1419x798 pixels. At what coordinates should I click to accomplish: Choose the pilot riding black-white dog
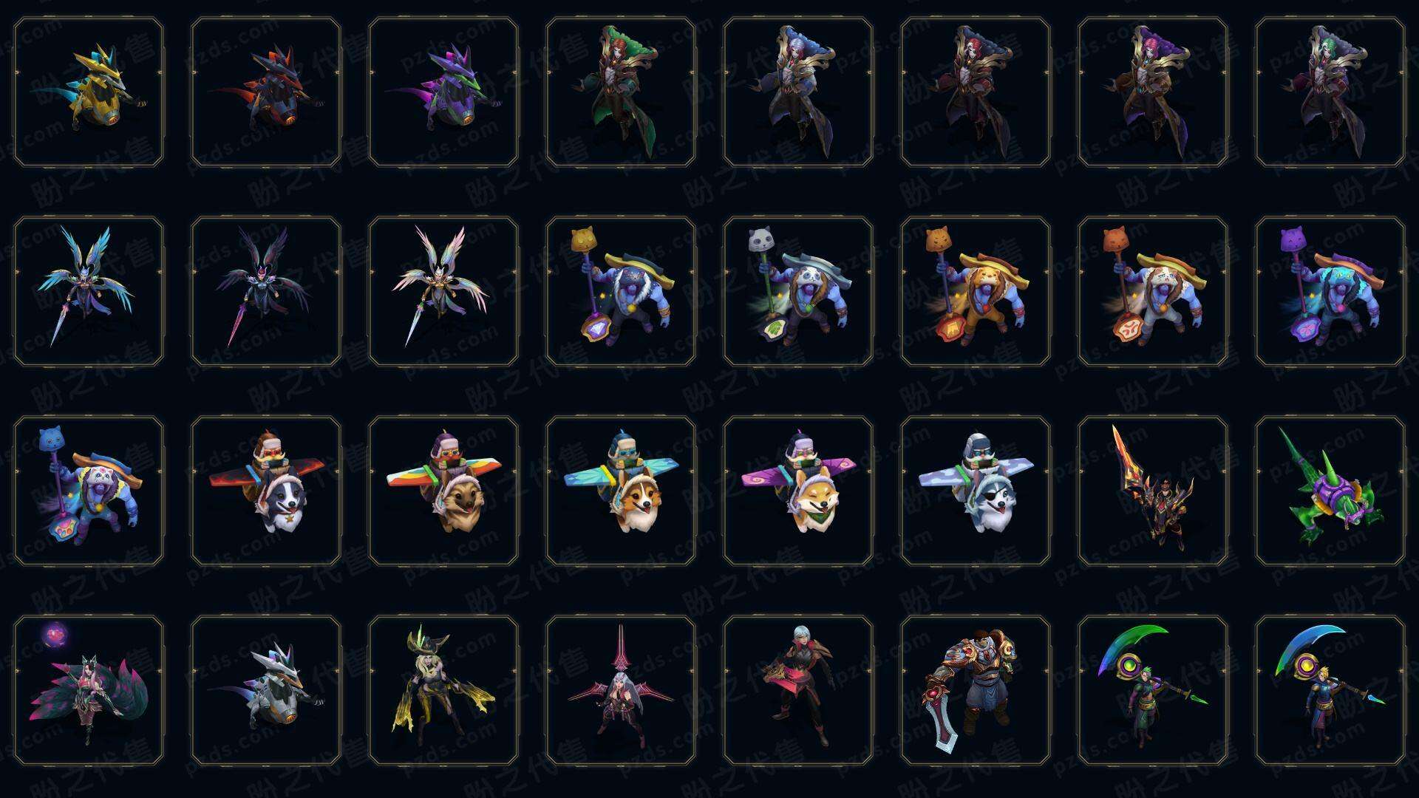pyautogui.click(x=266, y=491)
